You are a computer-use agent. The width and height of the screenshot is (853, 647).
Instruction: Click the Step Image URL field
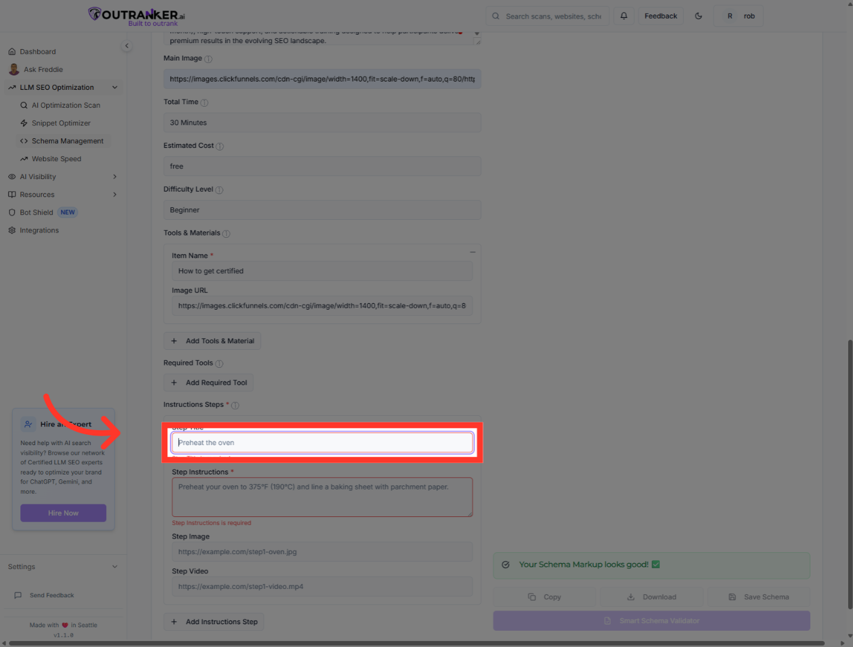tap(322, 552)
